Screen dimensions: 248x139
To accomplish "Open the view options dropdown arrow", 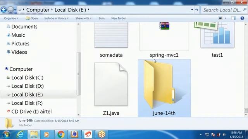I will (x=226, y=18).
